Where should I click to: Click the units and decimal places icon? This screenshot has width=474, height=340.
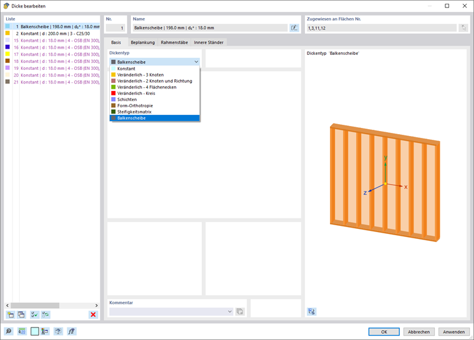click(22, 331)
